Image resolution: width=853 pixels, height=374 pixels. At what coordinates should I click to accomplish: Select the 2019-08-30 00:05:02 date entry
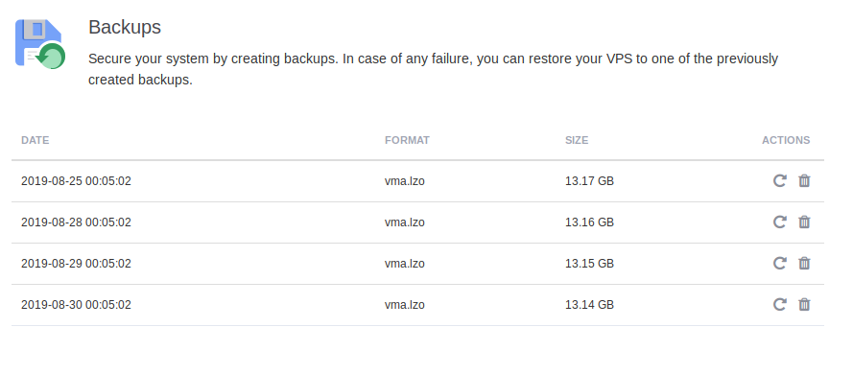pyautogui.click(x=76, y=305)
